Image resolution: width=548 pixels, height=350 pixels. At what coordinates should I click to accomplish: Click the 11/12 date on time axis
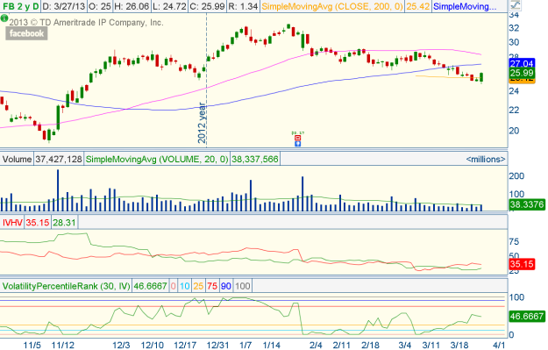pyautogui.click(x=63, y=345)
